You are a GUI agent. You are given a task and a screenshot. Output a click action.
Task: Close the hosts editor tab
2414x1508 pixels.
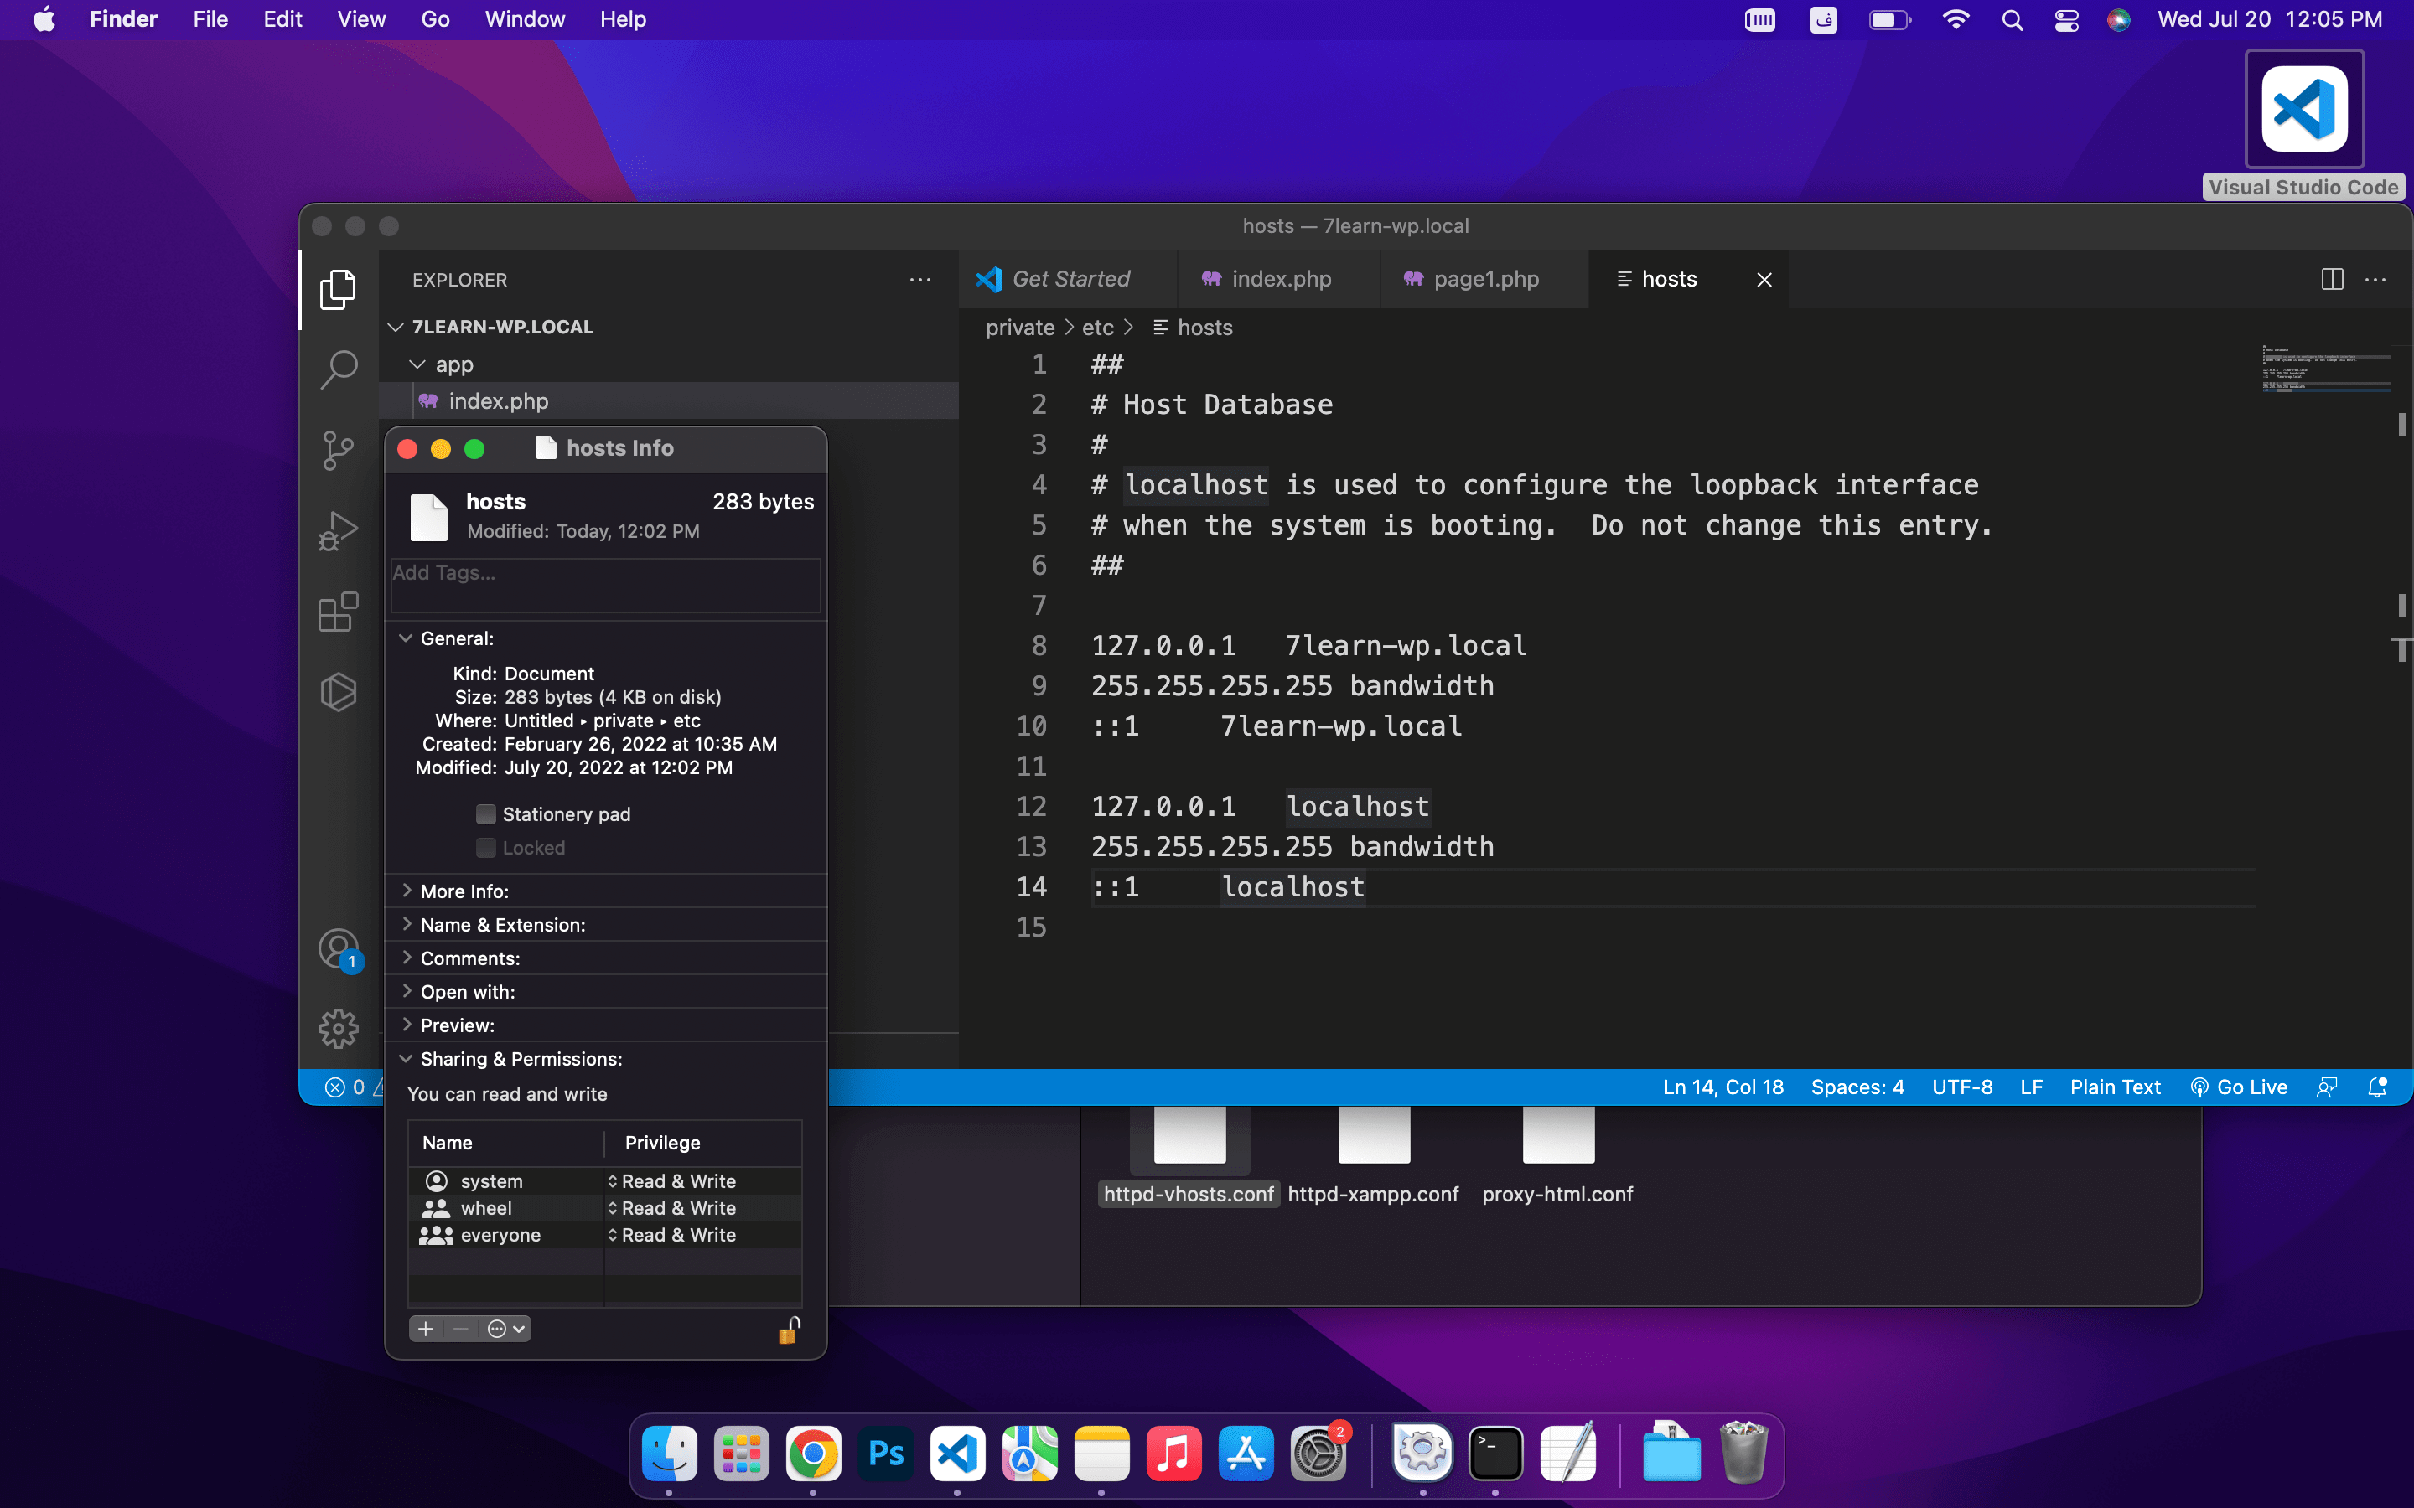click(1764, 279)
